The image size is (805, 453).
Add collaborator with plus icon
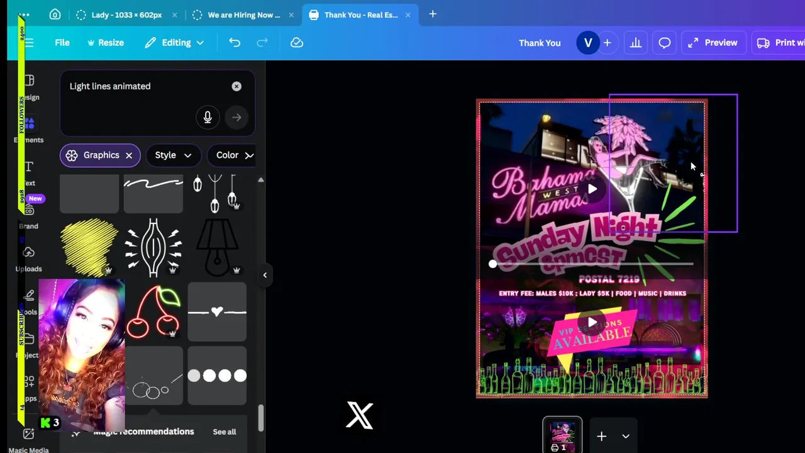[x=608, y=43]
